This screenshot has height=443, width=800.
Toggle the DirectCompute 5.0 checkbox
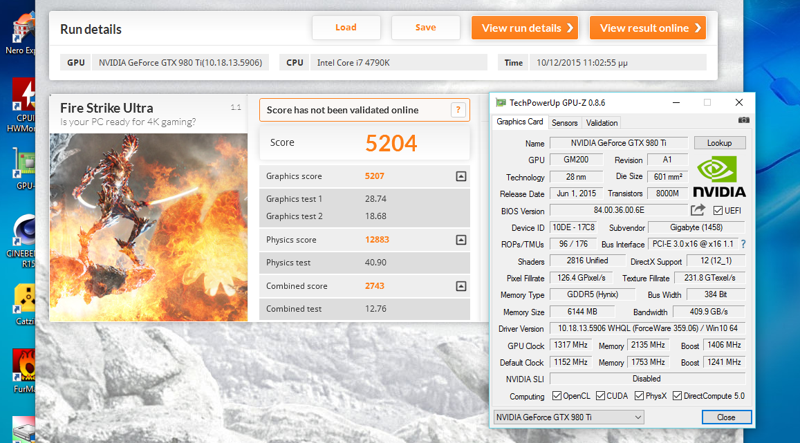pyautogui.click(x=677, y=396)
